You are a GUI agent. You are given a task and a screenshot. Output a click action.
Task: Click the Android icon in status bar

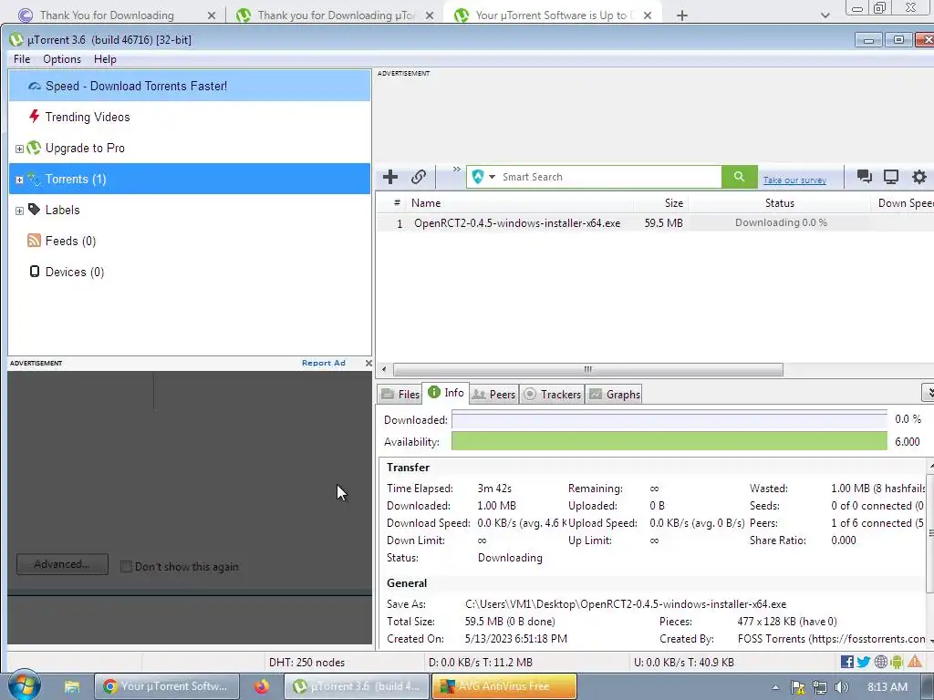point(897,662)
